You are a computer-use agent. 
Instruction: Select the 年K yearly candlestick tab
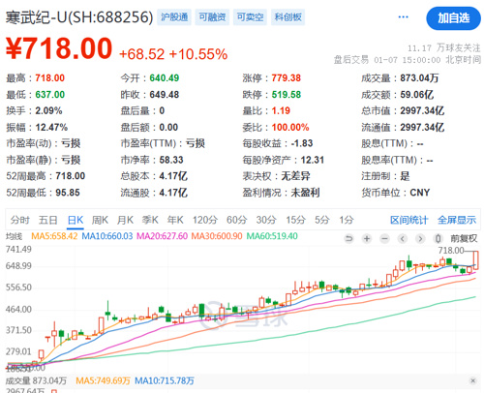(175, 220)
